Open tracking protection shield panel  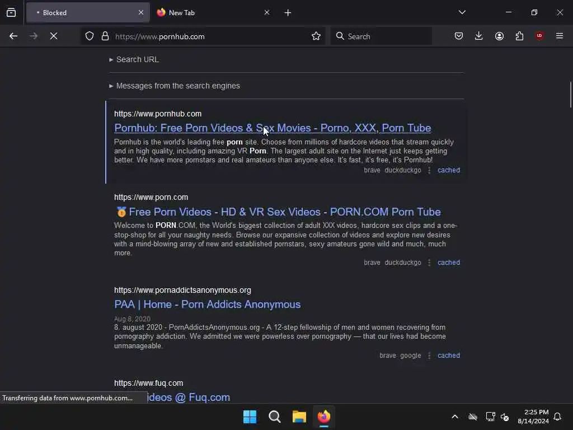[x=90, y=36]
